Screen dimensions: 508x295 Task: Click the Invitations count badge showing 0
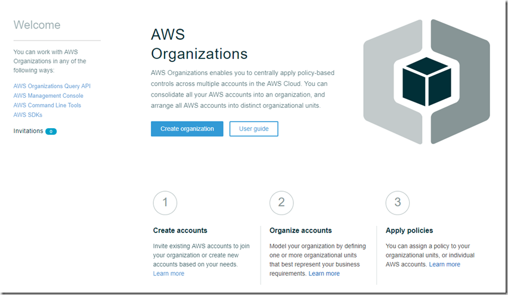click(x=51, y=132)
